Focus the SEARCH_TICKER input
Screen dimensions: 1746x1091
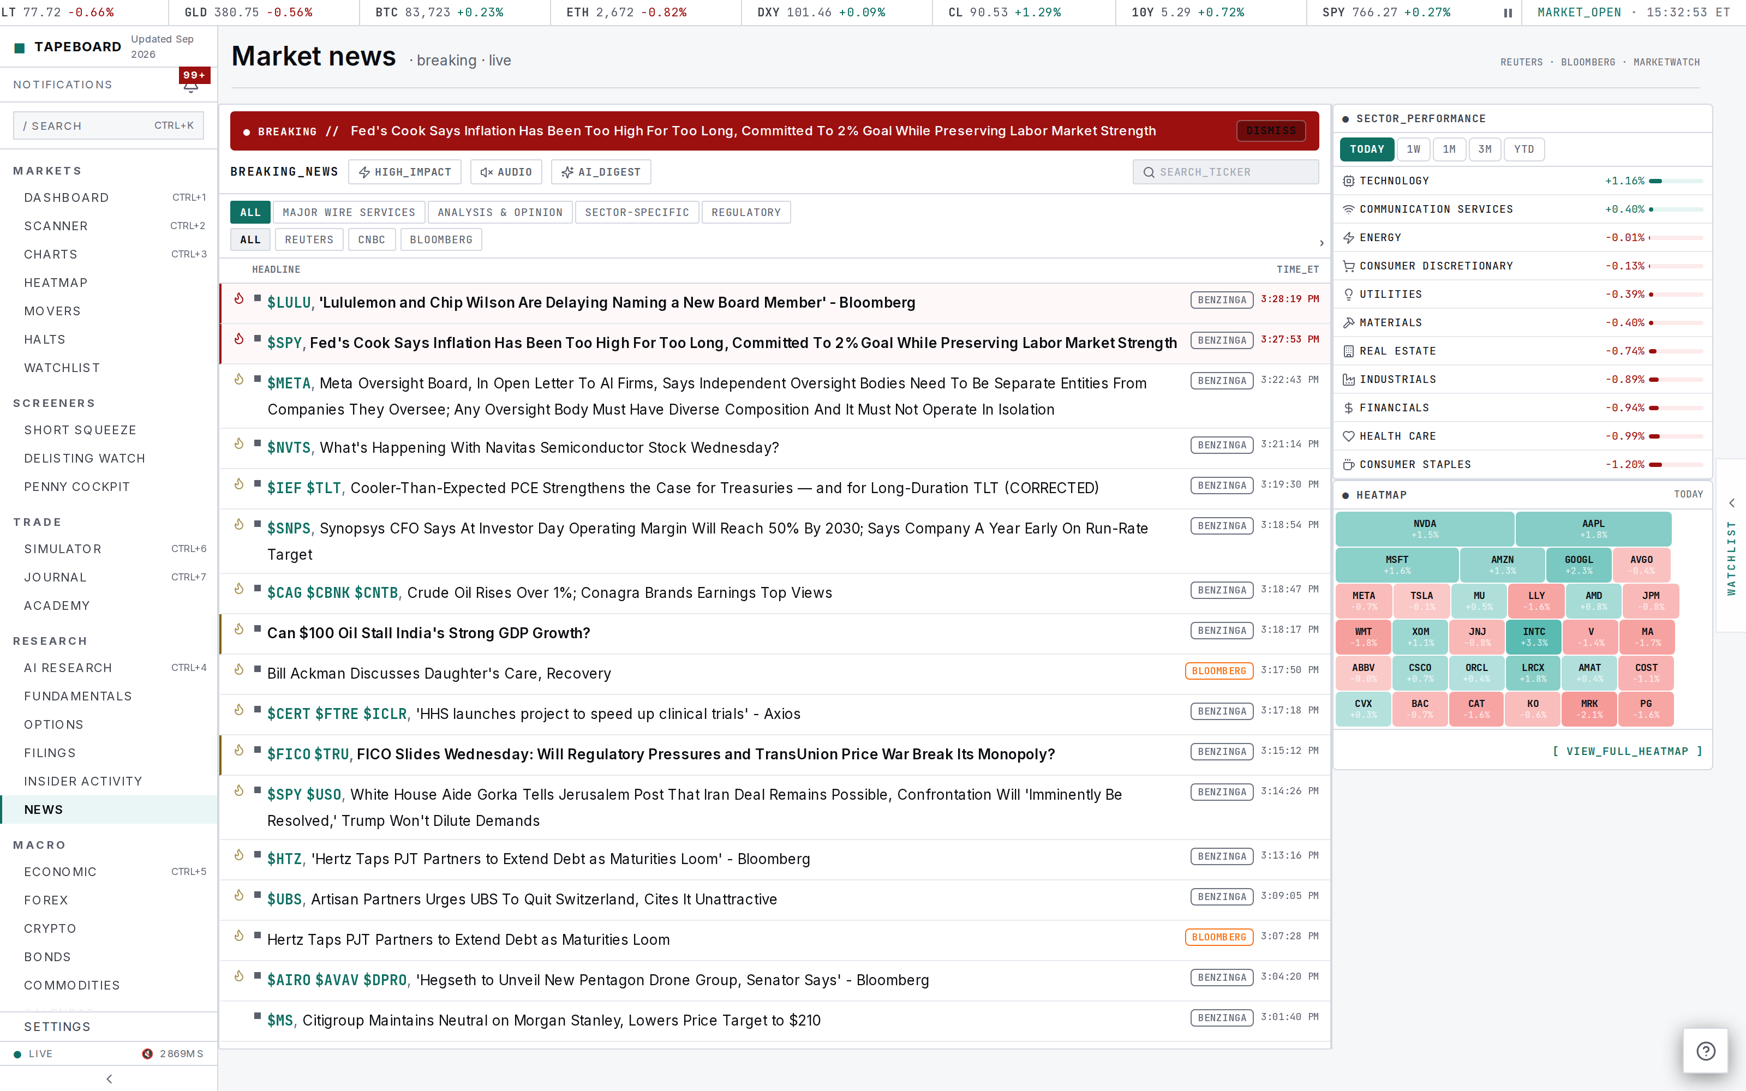pyautogui.click(x=1225, y=172)
